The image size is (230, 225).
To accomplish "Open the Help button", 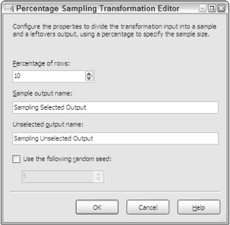I will pos(199,207).
